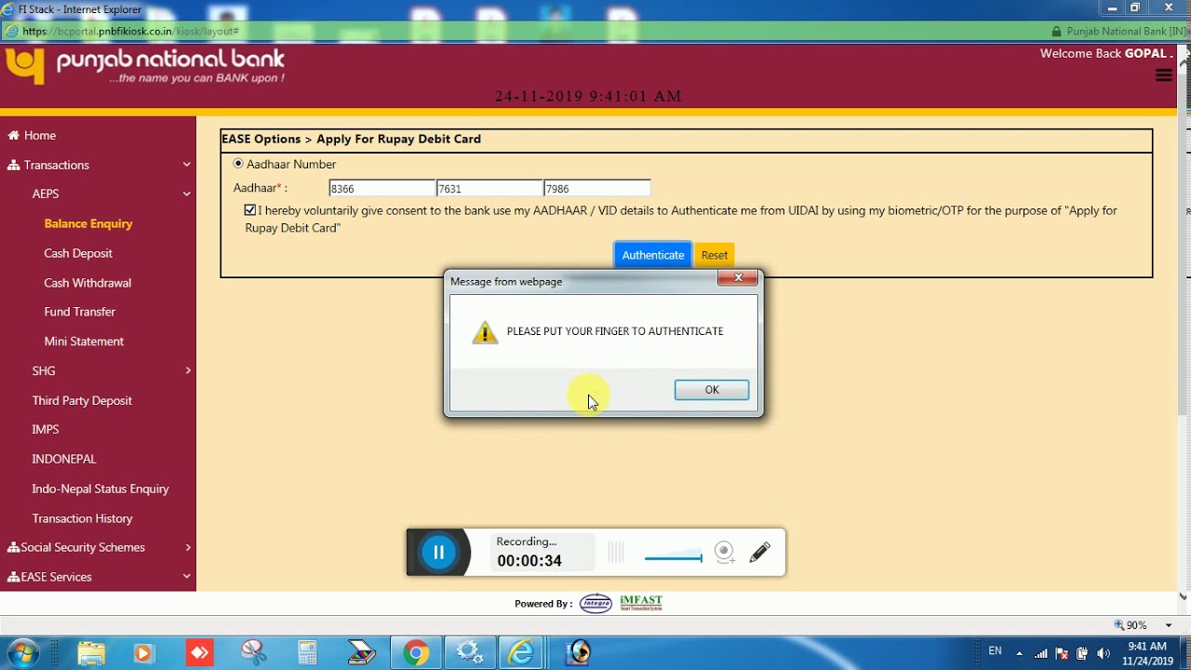
Task: Open the screen recorder taskbar icon
Action: click(578, 653)
